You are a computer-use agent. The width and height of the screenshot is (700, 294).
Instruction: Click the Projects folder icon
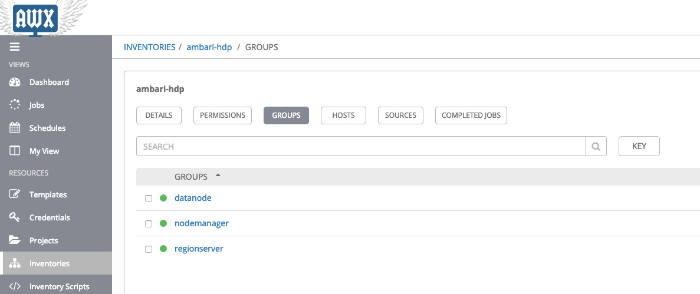tap(15, 240)
